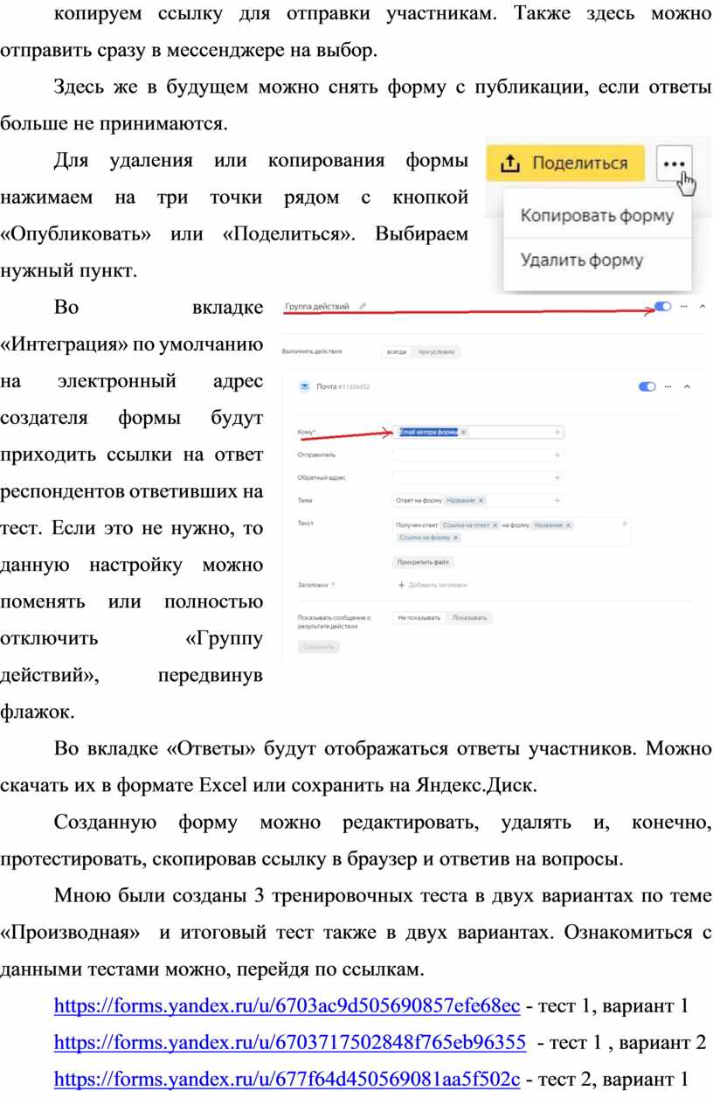The image size is (713, 1105).
Task: Click the yellow Поделиться button
Action: (565, 163)
